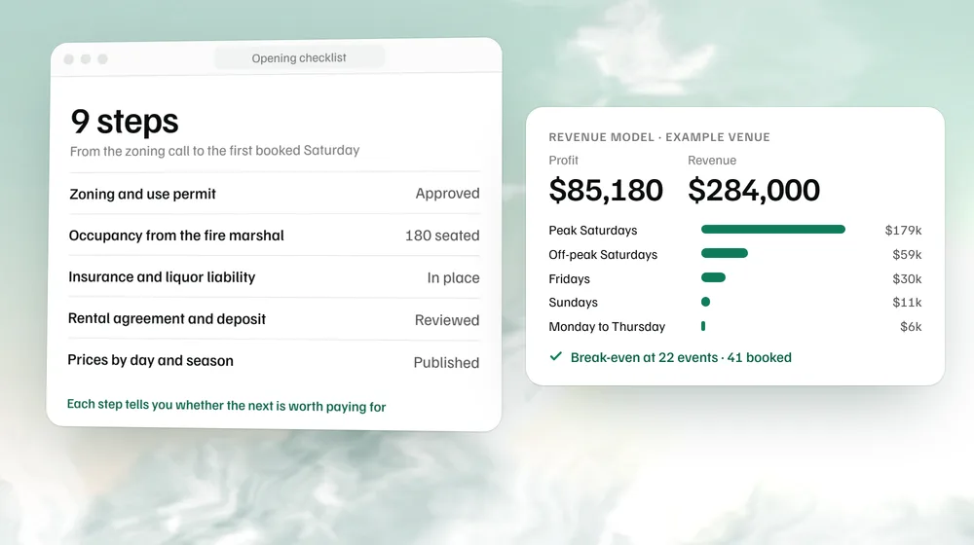Screen dimensions: 974x545
Task: Click the Peak Saturdays green bar
Action: [773, 229]
